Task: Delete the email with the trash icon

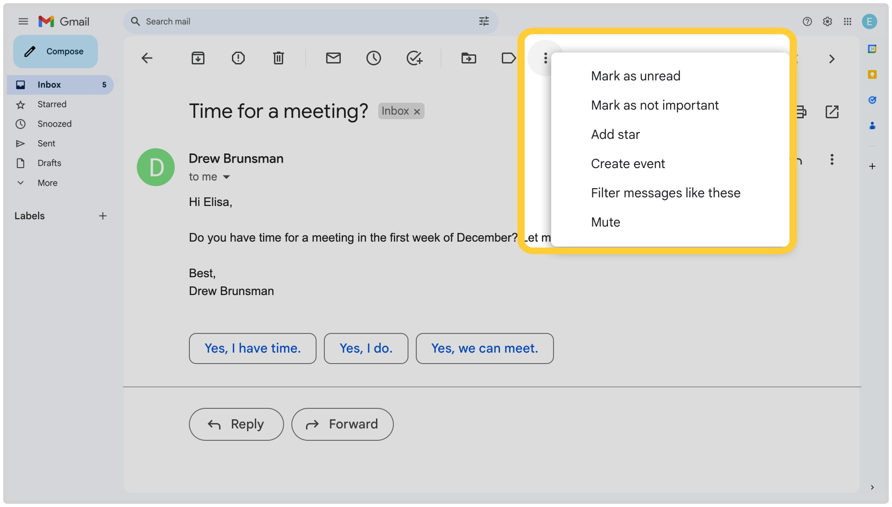Action: [x=278, y=58]
